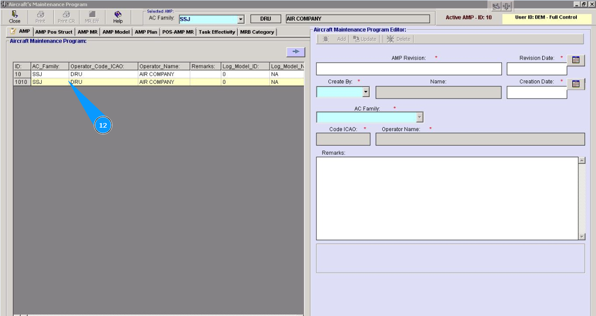Screen dimensions: 596x316
Task: Switch to the AMP Model tab
Action: point(116,32)
